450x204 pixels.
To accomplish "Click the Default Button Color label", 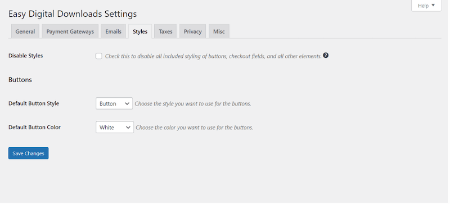I will 34,127.
